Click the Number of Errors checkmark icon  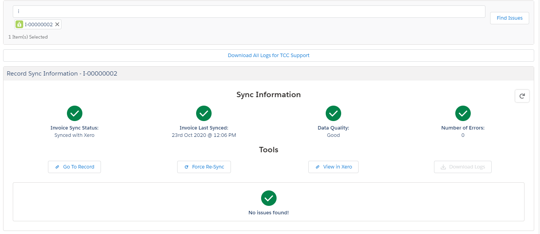pos(463,113)
